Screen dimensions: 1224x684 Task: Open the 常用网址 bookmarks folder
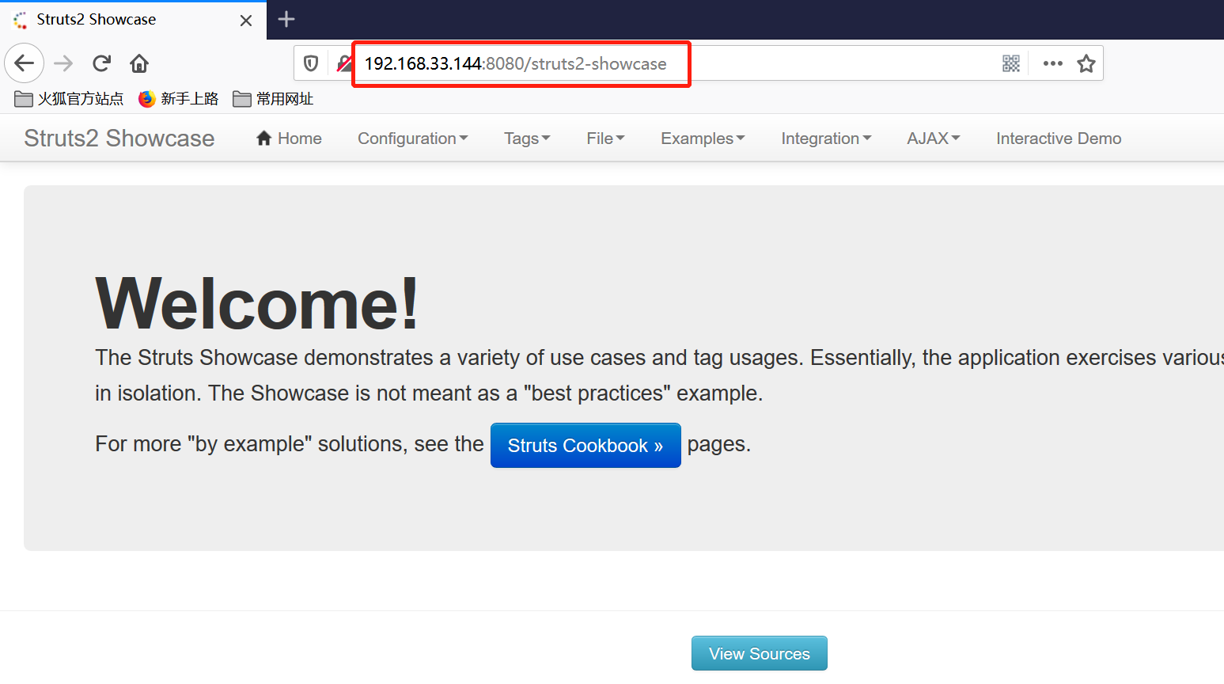click(x=274, y=99)
